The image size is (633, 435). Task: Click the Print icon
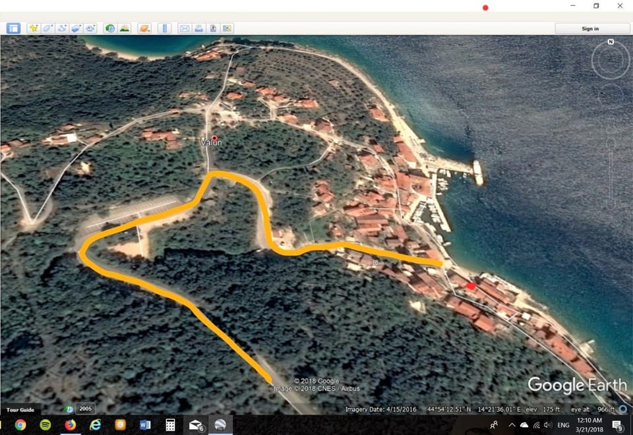click(x=198, y=28)
